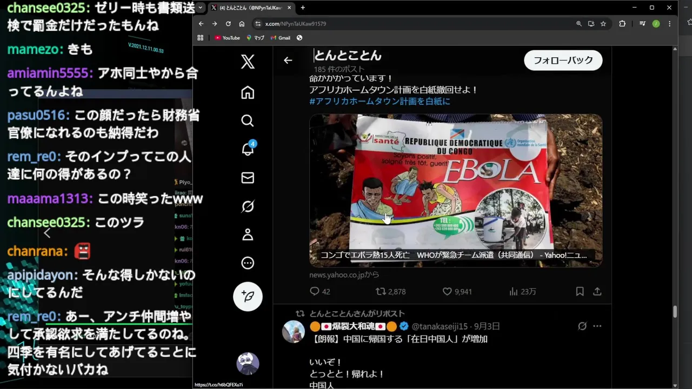Open the X Explore search icon
Viewport: 692px width, 389px height.
click(248, 120)
